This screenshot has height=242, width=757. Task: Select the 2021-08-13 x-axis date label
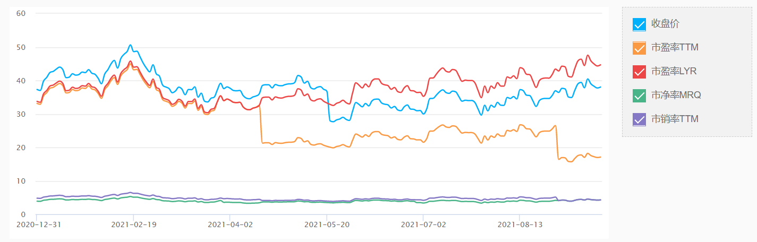[x=519, y=224]
